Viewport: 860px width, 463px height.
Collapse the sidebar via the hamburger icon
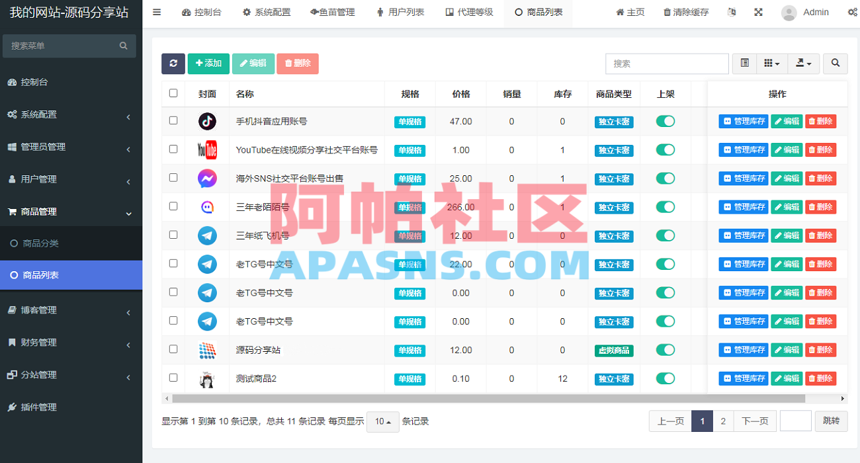[x=157, y=11]
